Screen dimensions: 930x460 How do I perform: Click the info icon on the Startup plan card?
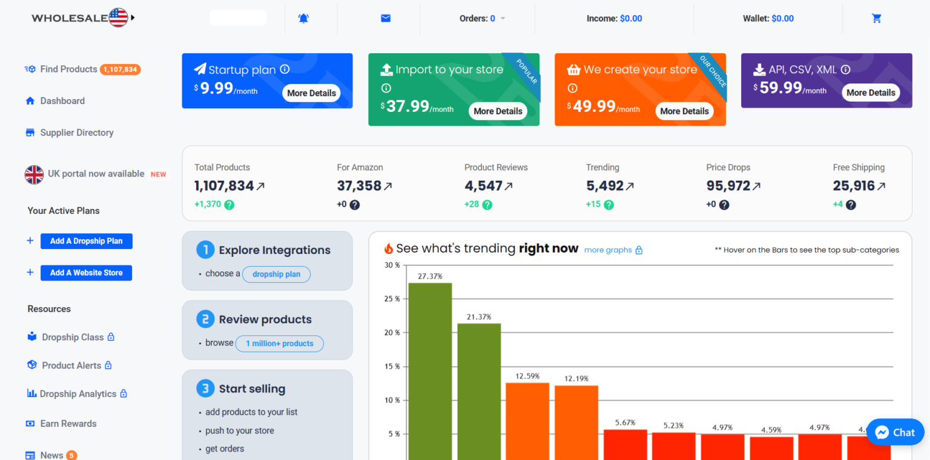tap(285, 69)
